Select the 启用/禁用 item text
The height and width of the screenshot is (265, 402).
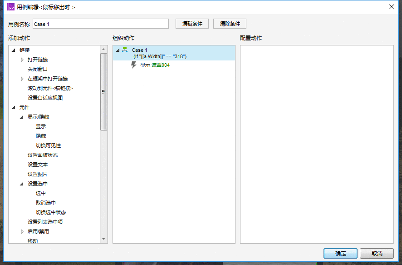coord(38,231)
